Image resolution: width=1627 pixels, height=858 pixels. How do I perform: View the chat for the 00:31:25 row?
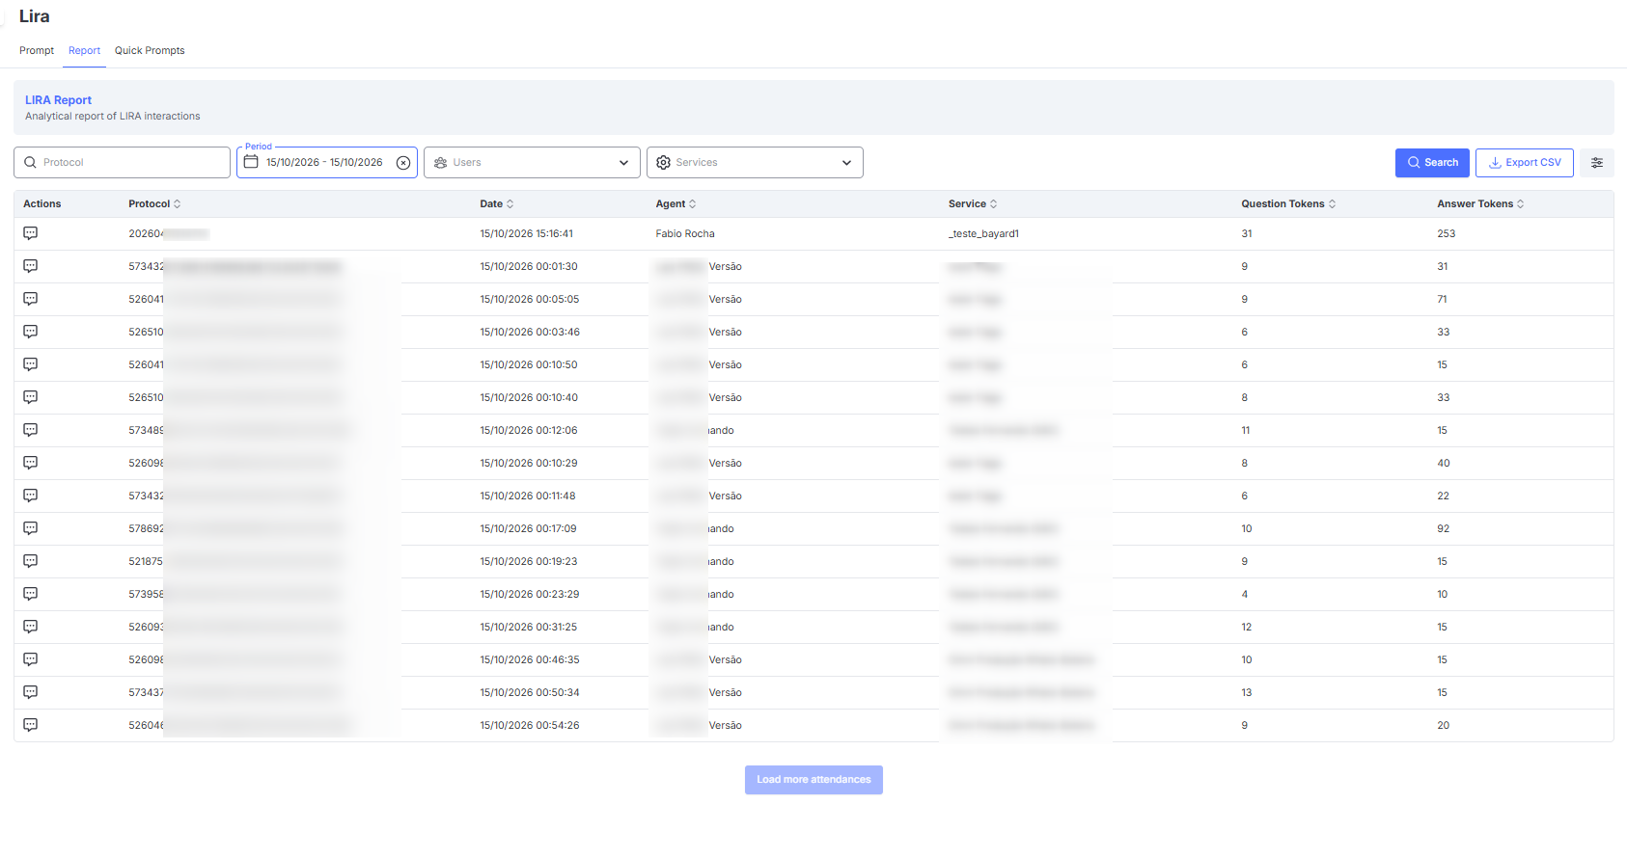[x=31, y=627]
